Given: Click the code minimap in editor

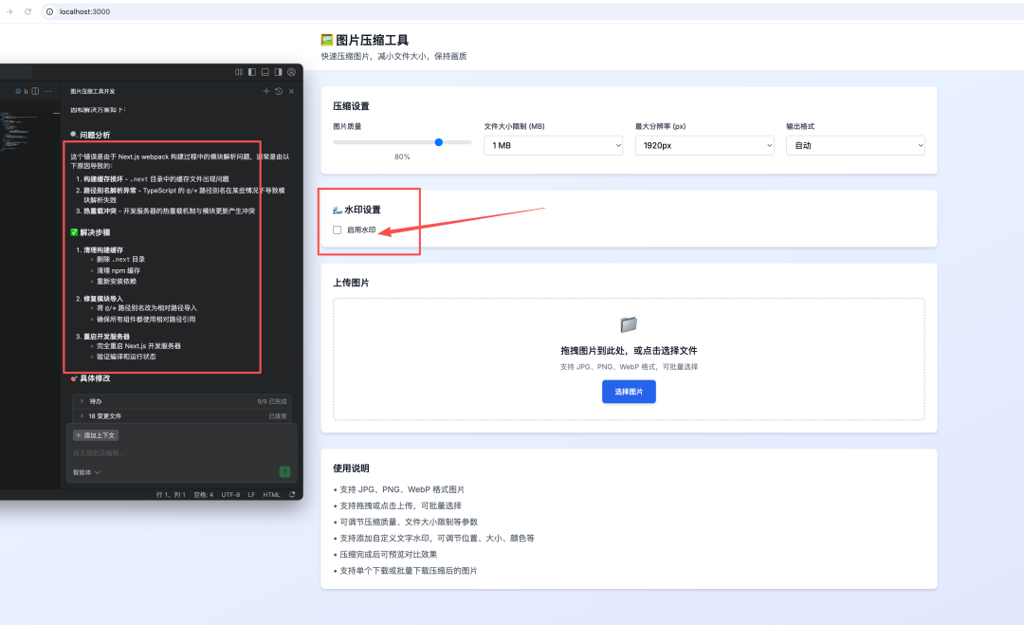Looking at the screenshot, I should point(20,131).
